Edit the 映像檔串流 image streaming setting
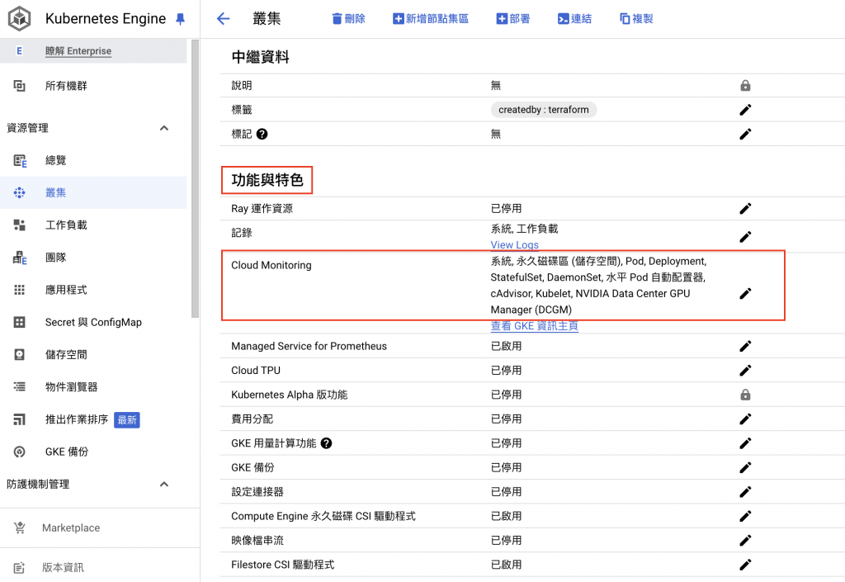 click(745, 540)
